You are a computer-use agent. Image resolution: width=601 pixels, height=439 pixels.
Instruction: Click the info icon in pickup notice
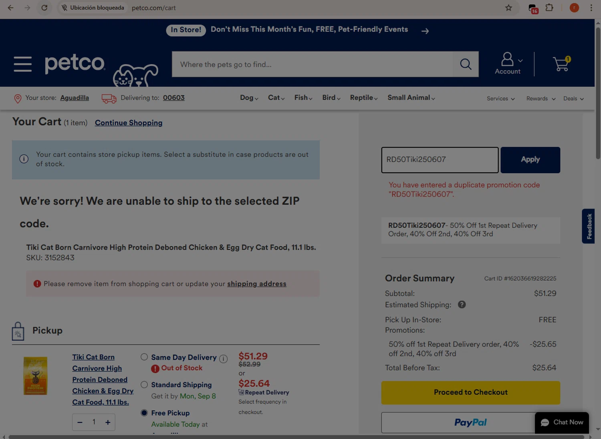(x=24, y=159)
